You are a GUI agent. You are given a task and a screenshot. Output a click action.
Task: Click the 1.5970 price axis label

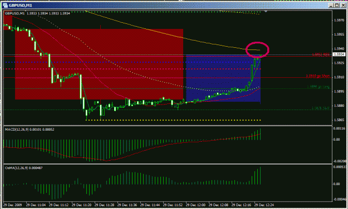pyautogui.click(x=339, y=20)
